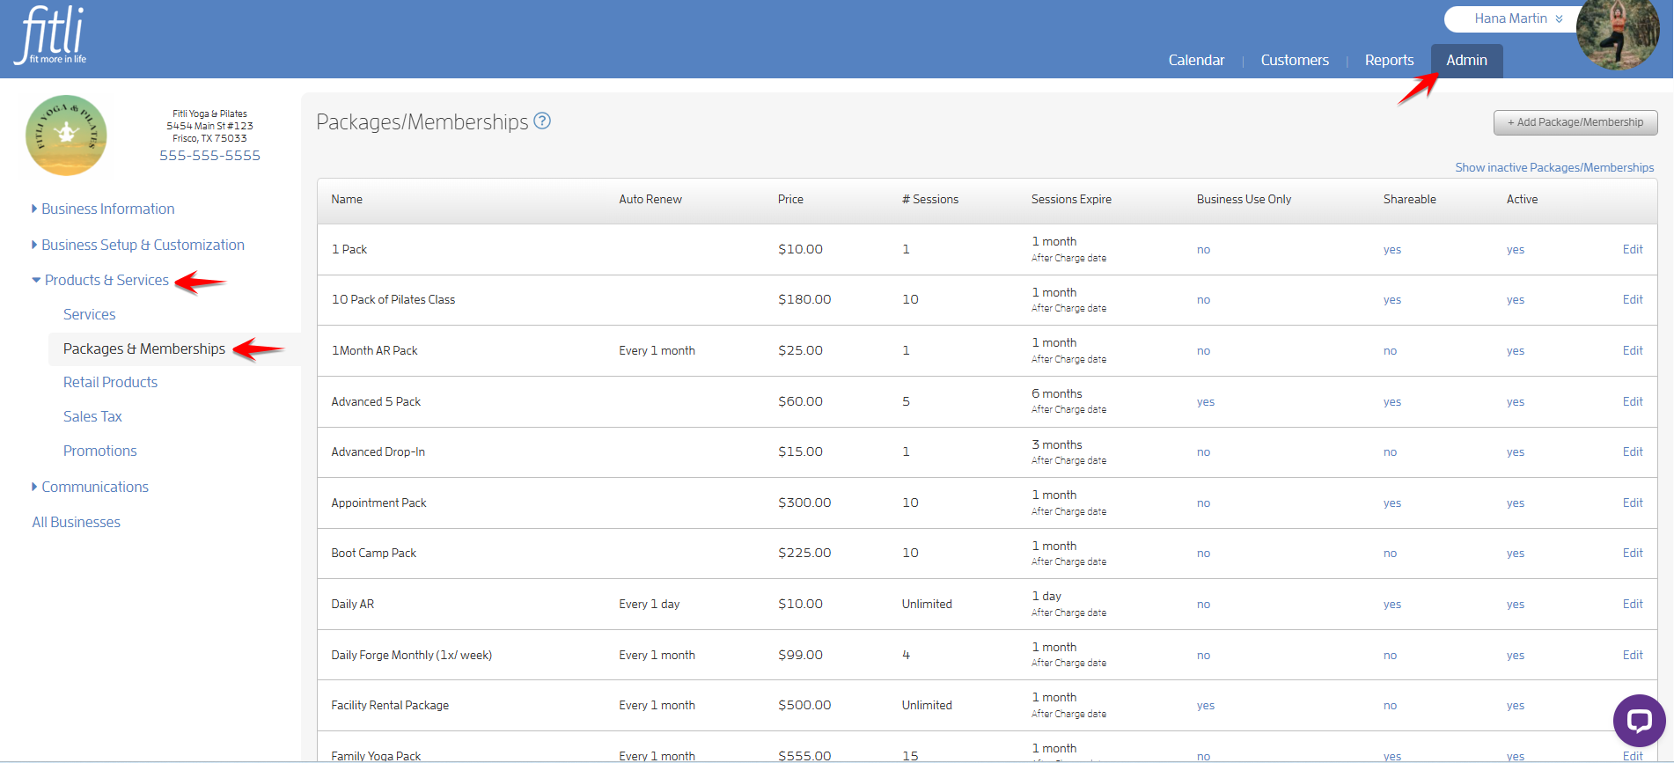Click the Daily Forge Monthly name
Viewport: 1674px width, 763px height.
pyautogui.click(x=411, y=655)
